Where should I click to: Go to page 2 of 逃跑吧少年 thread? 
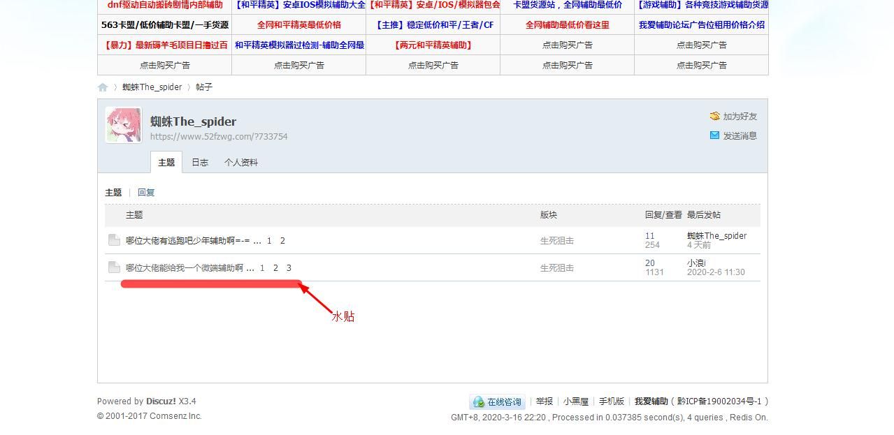[282, 241]
